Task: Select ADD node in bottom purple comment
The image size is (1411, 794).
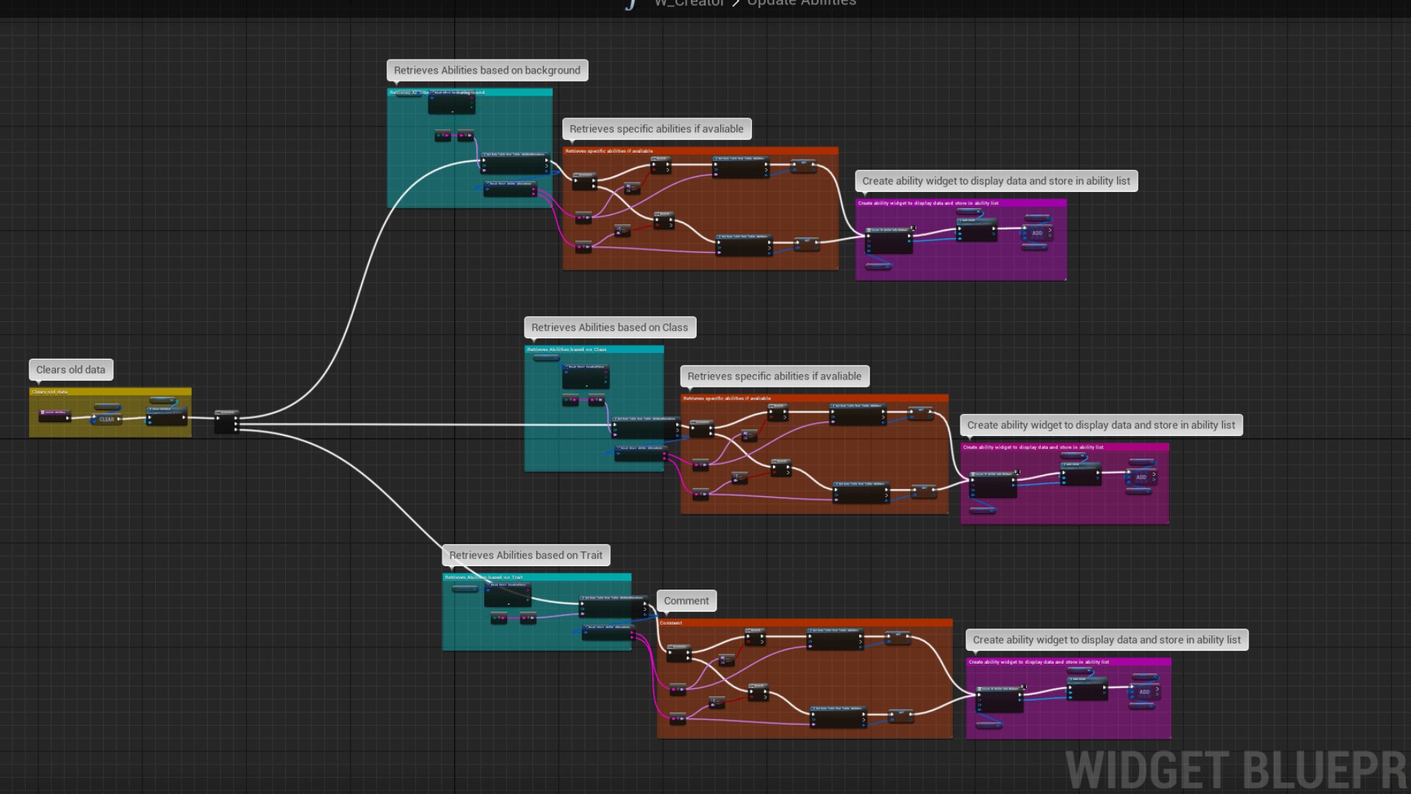Action: point(1144,692)
